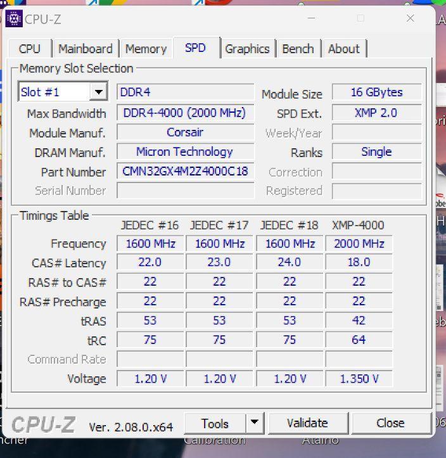Click the JEDEC #16 voltage 1.20 V cell
Viewport: 446px width, 458px height.
tap(150, 379)
